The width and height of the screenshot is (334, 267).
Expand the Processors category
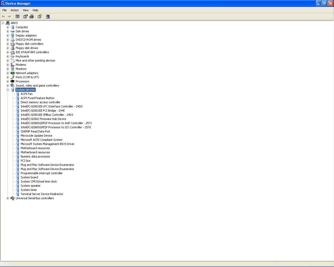8,81
